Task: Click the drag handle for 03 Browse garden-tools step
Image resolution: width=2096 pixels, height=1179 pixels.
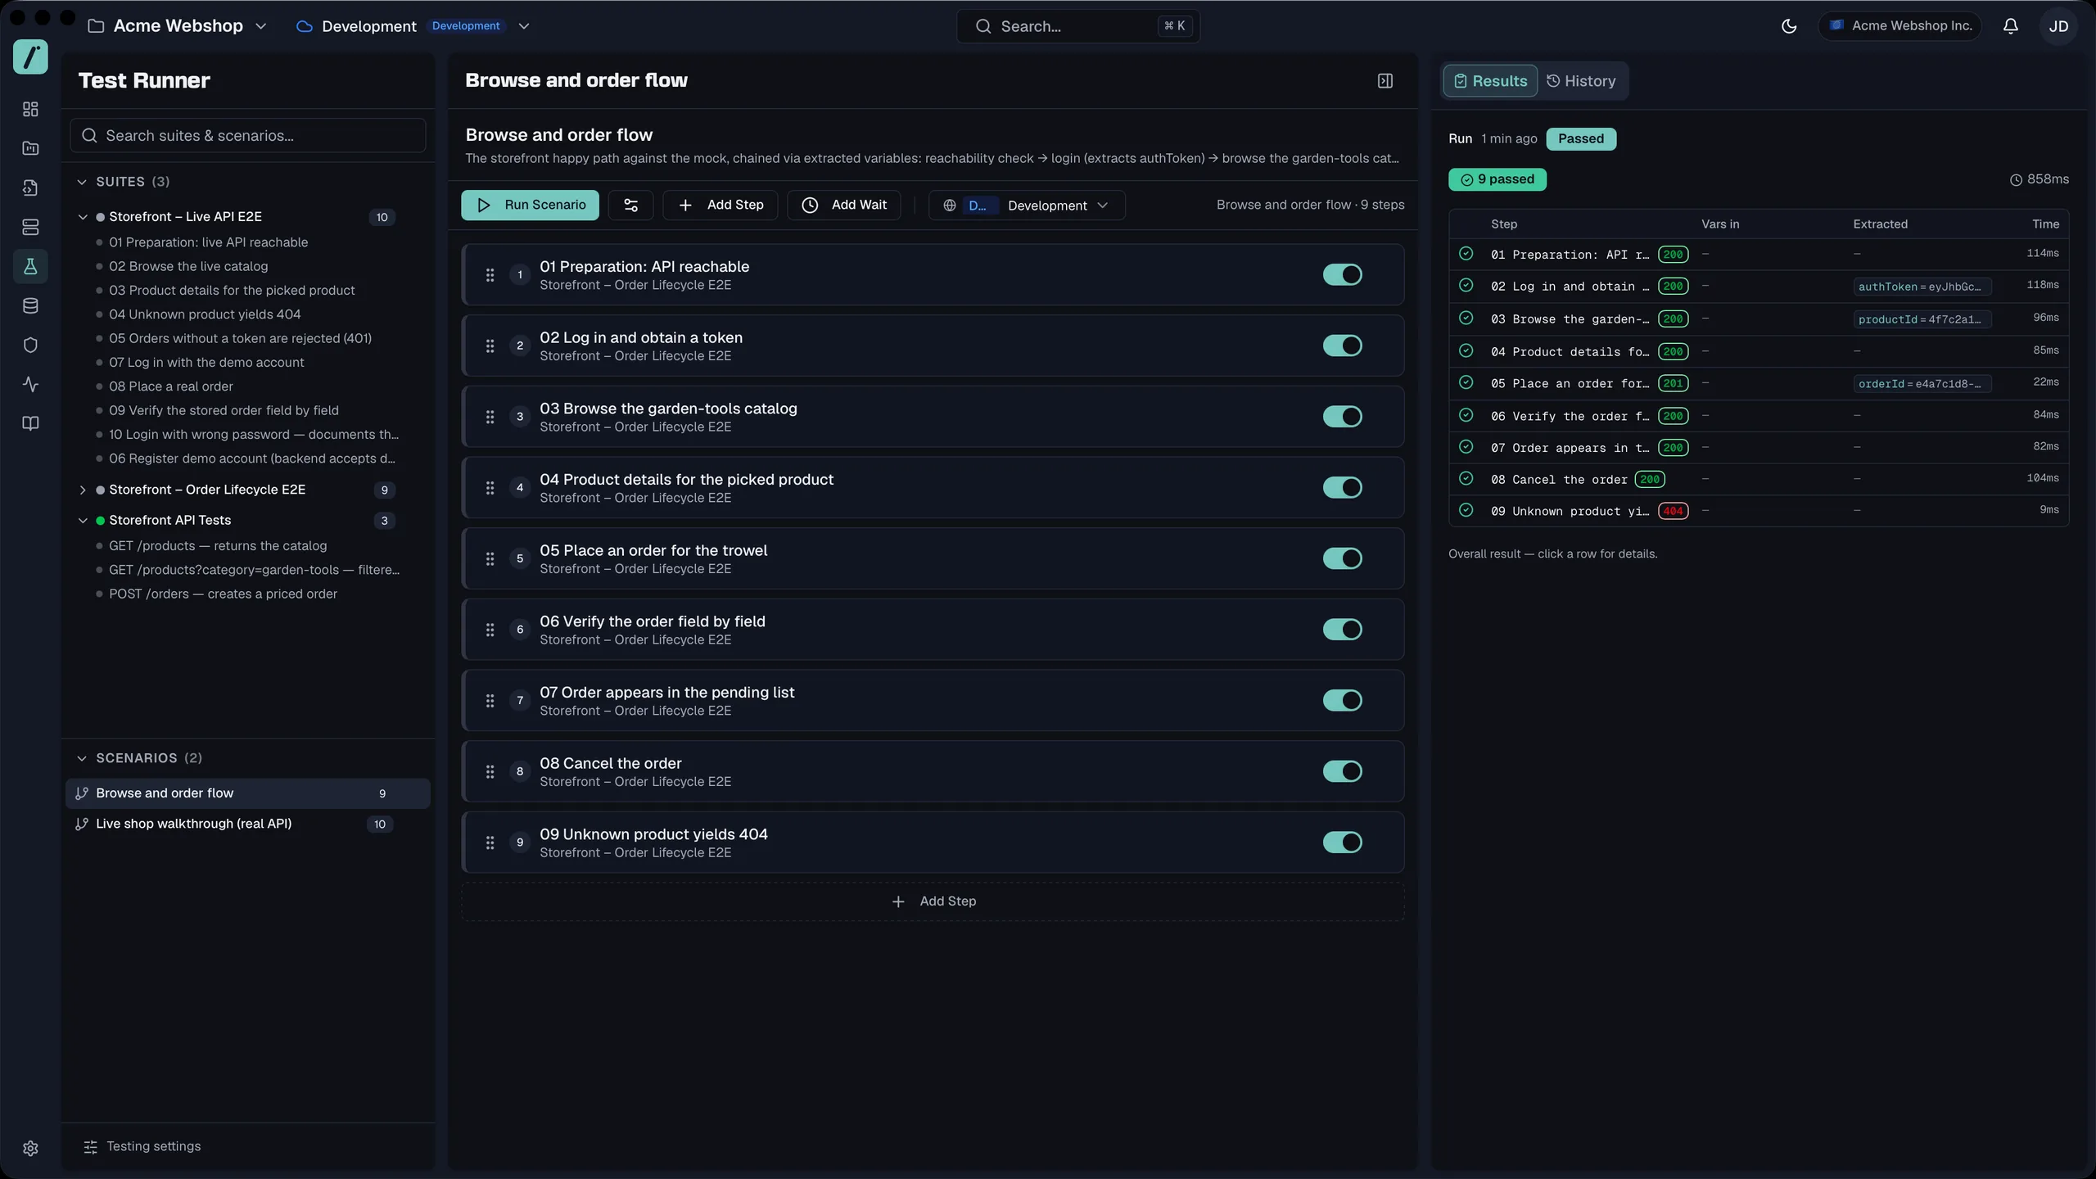Action: pyautogui.click(x=490, y=417)
